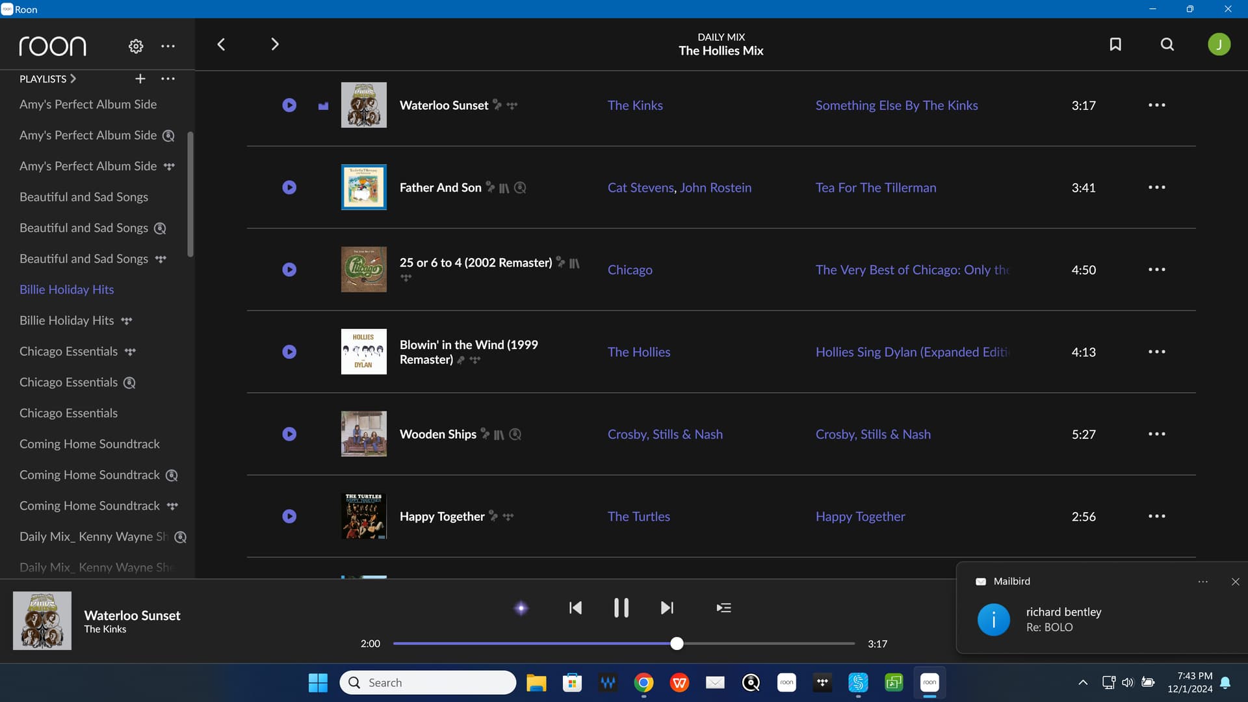This screenshot has width=1248, height=702.
Task: Click the Roon Radio sparkle icon
Action: click(521, 608)
